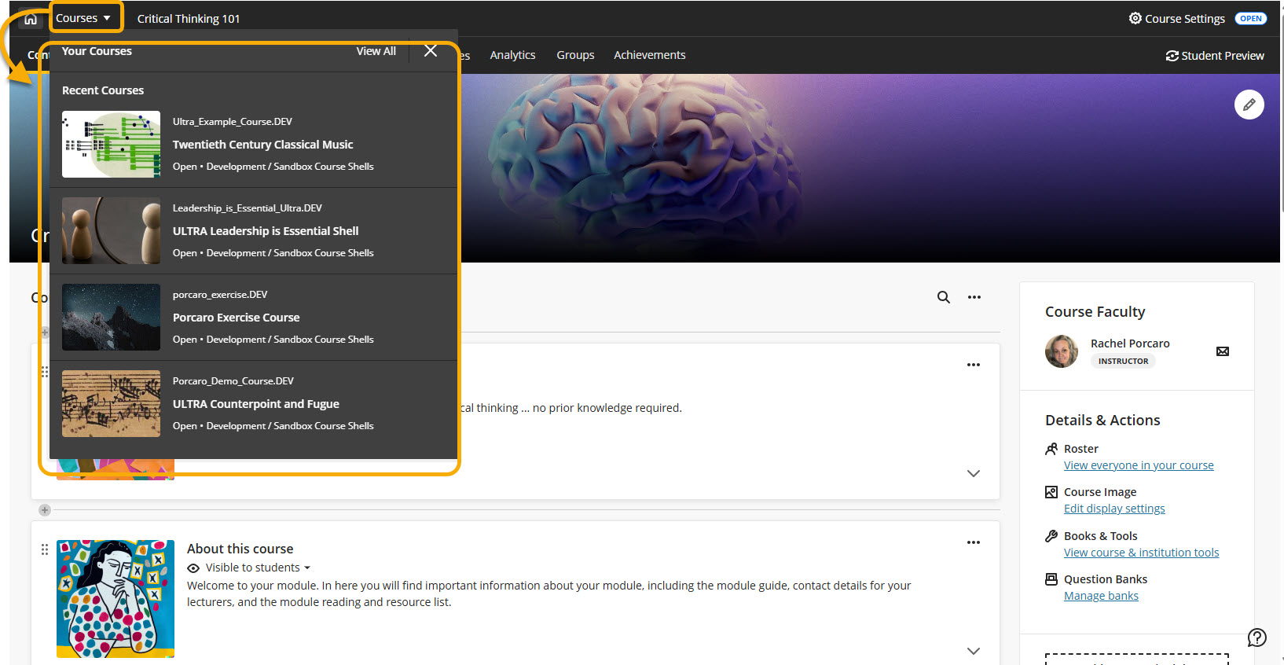The height and width of the screenshot is (665, 1284).
Task: Open Porcaro Exercise Course
Action: click(236, 318)
